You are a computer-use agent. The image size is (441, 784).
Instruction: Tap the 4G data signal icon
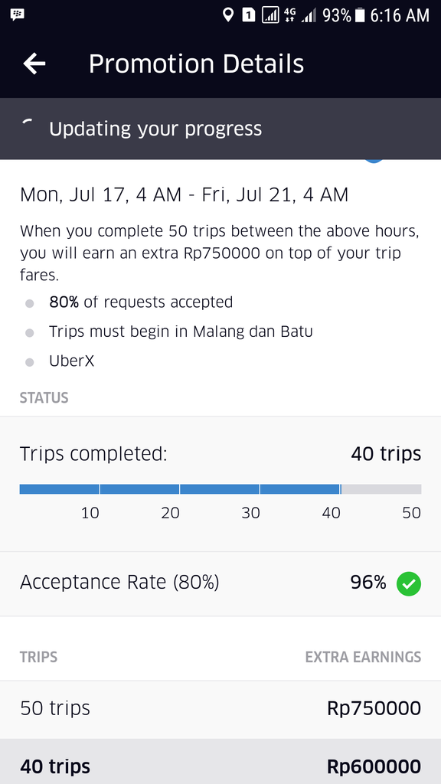pos(289,15)
